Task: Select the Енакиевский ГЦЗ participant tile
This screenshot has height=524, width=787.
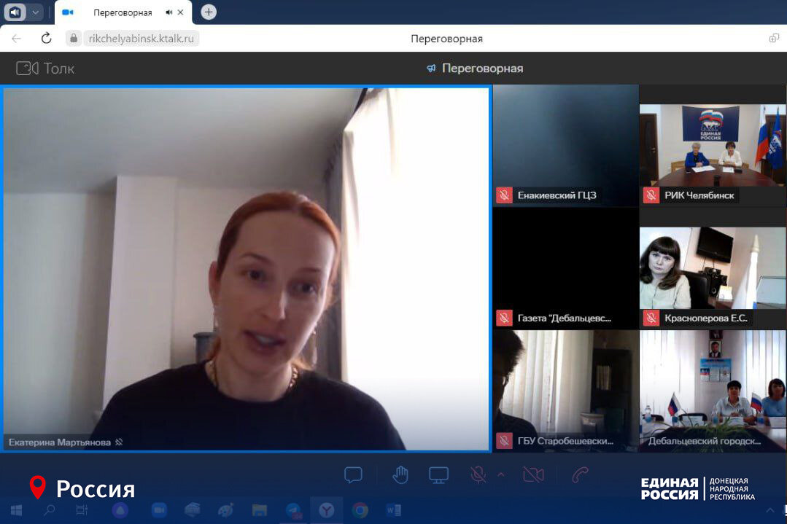Action: pos(566,146)
